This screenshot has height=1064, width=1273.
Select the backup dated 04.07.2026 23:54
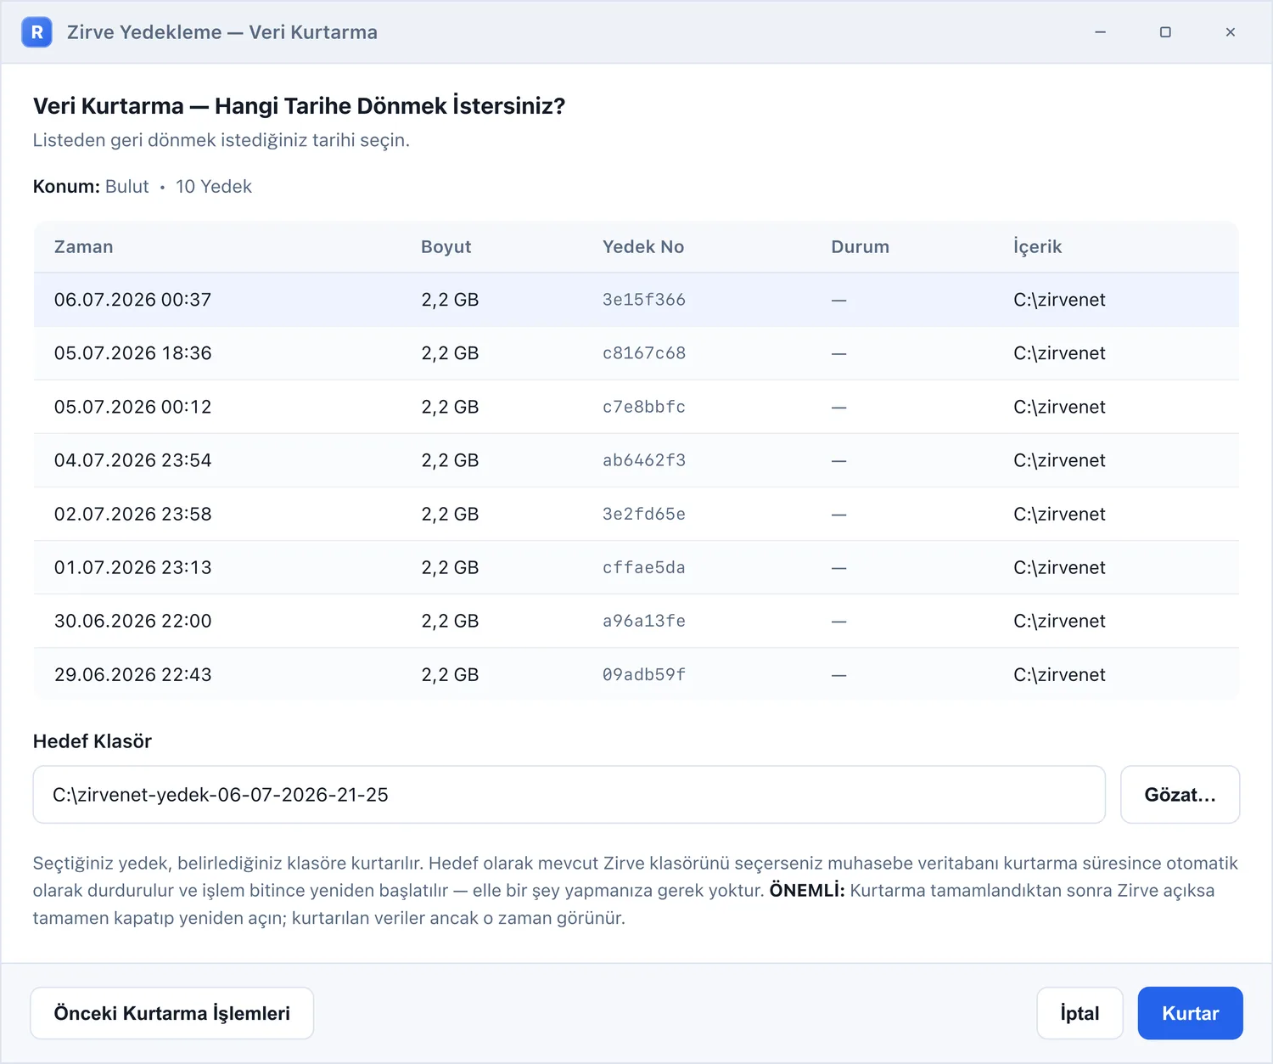click(636, 460)
